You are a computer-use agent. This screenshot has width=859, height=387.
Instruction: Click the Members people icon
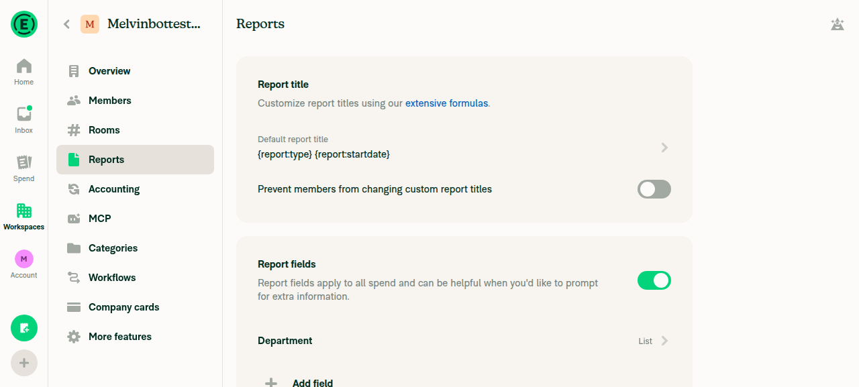coord(74,101)
